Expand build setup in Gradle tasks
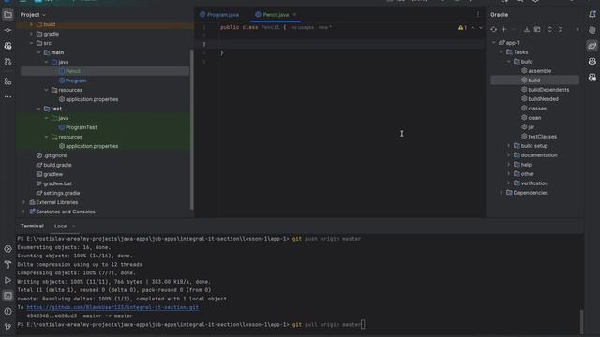 [x=509, y=146]
